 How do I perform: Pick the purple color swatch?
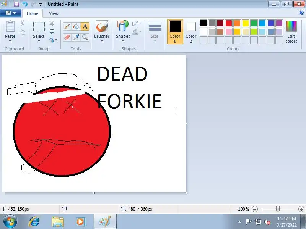[x=279, y=23]
